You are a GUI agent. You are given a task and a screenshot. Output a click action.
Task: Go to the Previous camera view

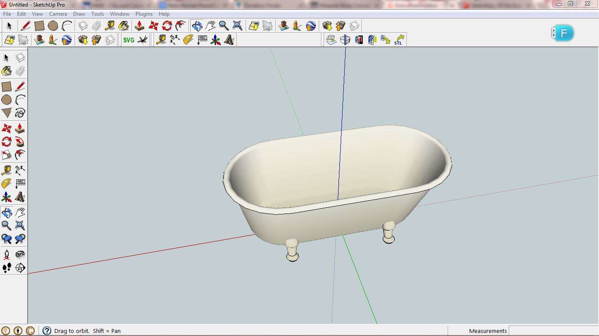[x=7, y=239]
